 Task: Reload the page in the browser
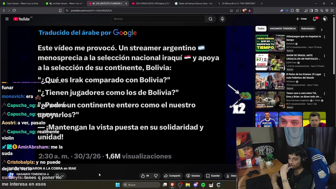(14, 10)
